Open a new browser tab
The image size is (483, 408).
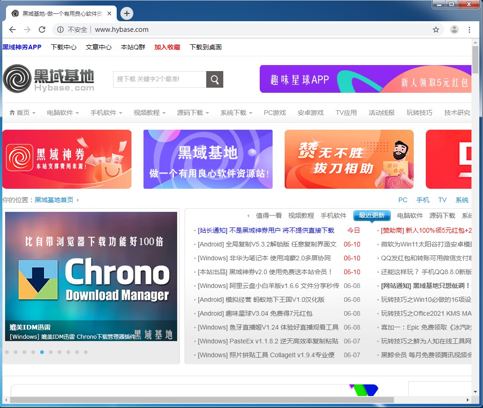point(126,13)
